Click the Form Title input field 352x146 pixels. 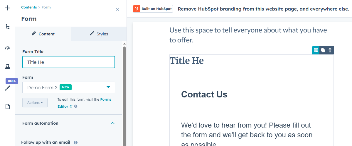point(69,62)
